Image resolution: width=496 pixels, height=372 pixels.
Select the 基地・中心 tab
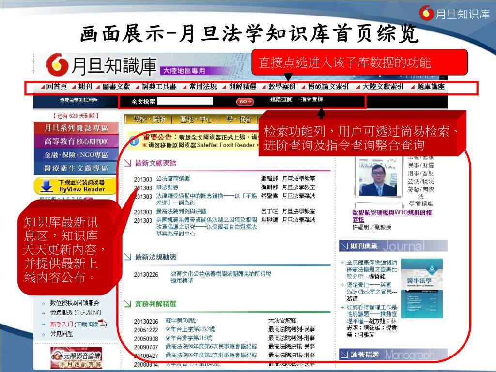196,119
